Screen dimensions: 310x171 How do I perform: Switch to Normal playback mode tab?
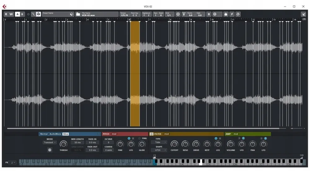[44, 134]
